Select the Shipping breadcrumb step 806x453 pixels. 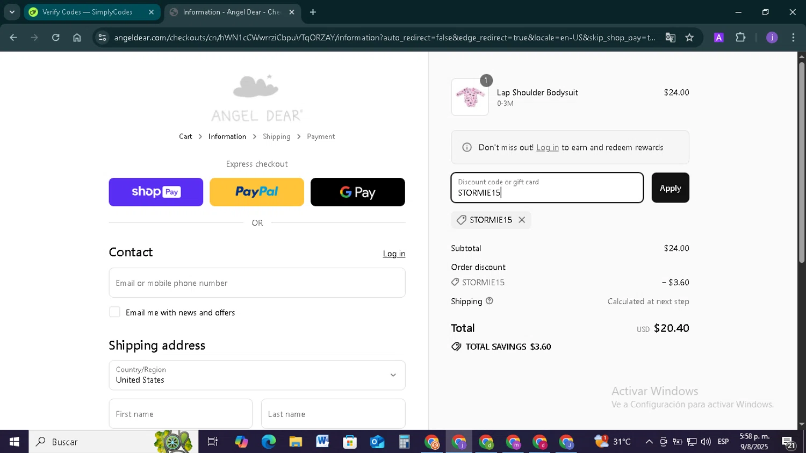point(277,136)
